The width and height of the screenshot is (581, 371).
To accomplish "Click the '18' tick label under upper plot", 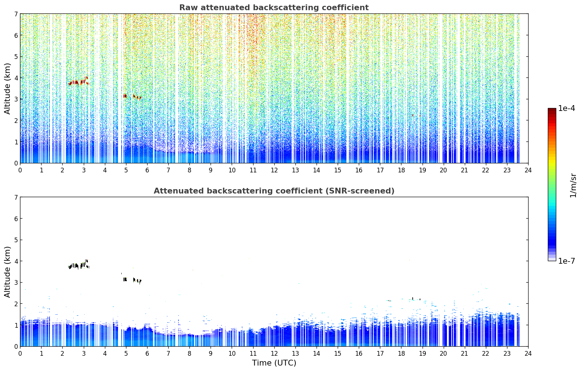I will [401, 170].
